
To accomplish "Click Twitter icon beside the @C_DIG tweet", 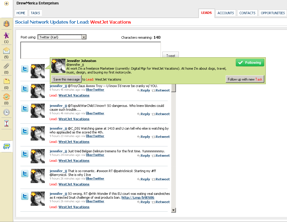I will pyautogui.click(x=25, y=131).
